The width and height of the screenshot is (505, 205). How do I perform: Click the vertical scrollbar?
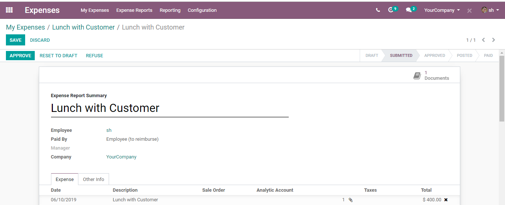[x=502, y=89]
